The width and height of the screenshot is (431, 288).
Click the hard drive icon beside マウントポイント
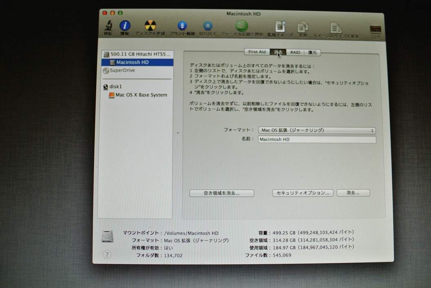[107, 236]
